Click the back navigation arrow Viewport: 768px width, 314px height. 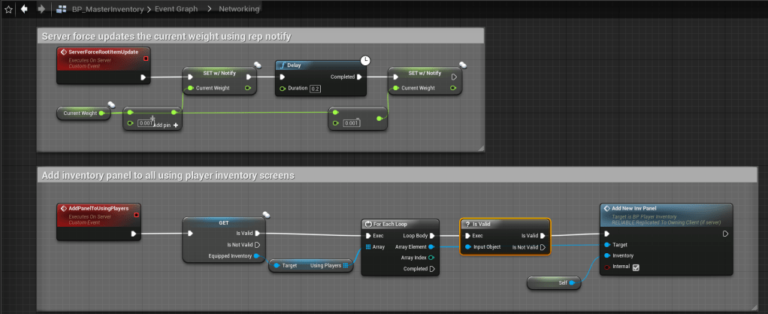[x=24, y=9]
